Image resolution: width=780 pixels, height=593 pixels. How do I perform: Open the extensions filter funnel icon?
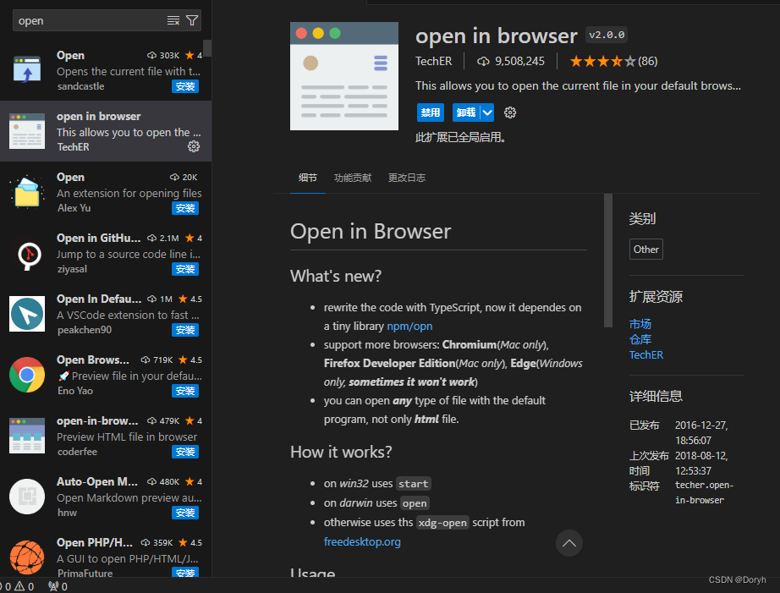tap(192, 20)
